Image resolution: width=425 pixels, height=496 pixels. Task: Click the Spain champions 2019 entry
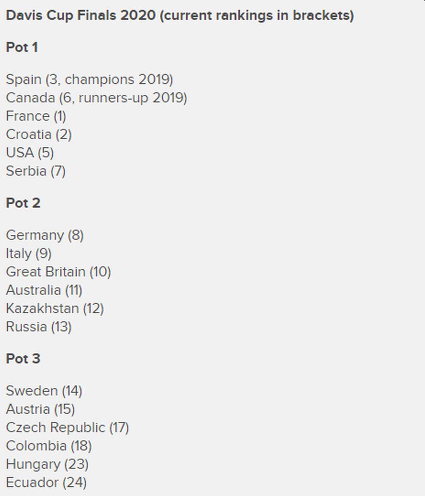coord(89,79)
